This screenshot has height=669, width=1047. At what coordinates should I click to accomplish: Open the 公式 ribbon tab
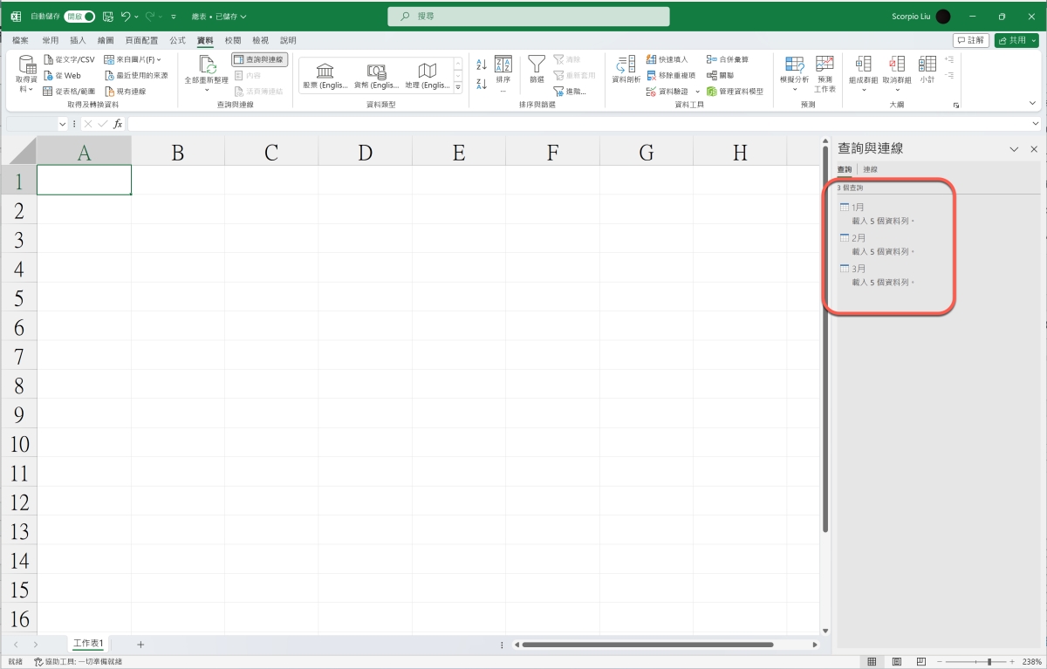tap(177, 40)
